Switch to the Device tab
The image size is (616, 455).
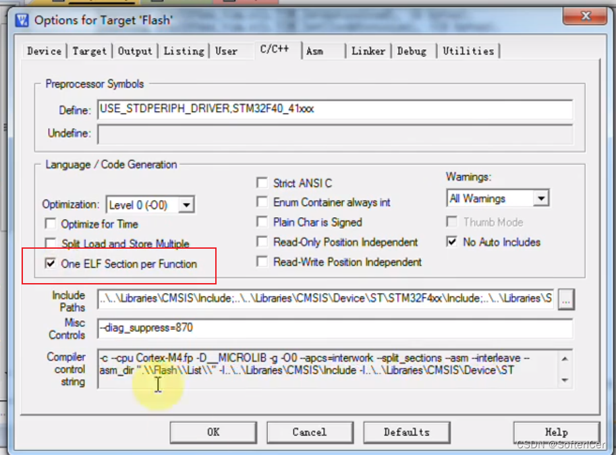(x=43, y=50)
